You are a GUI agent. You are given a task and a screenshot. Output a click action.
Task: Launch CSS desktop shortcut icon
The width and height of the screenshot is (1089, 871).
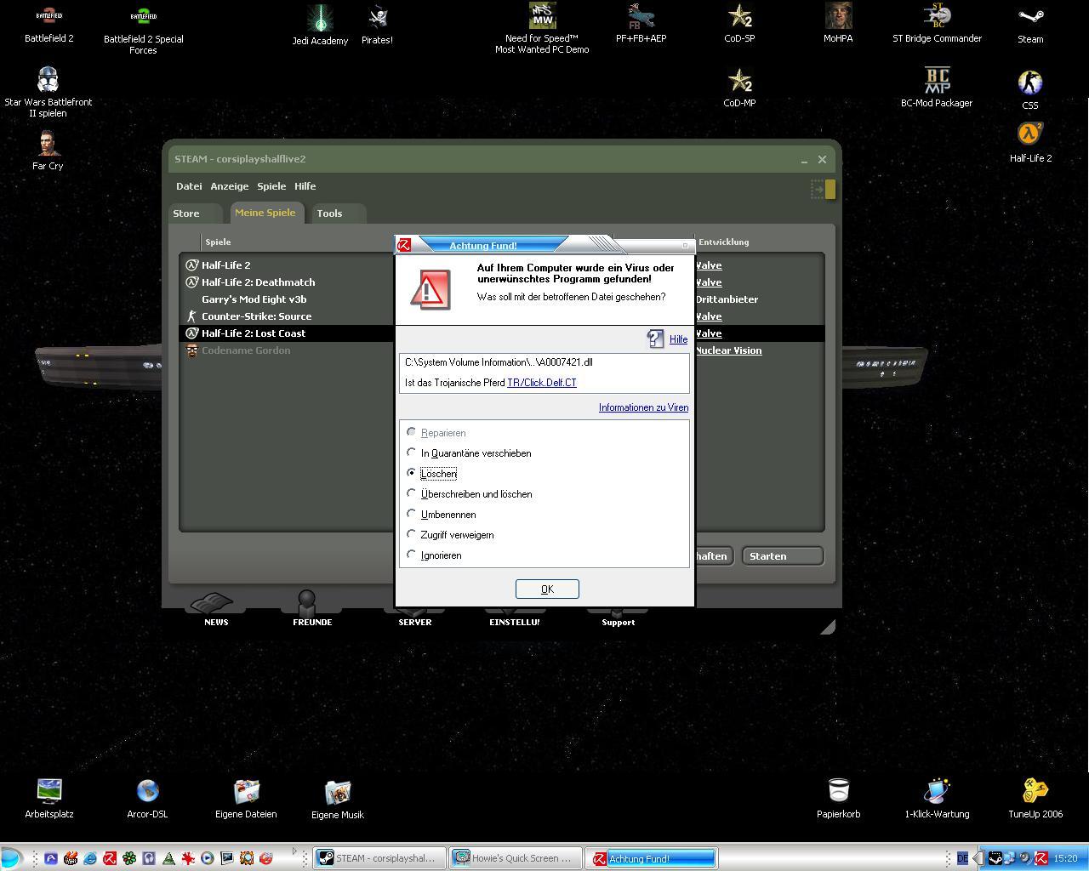1029,83
